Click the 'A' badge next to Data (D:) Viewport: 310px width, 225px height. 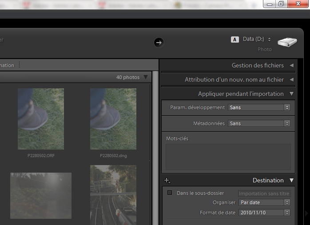click(235, 39)
